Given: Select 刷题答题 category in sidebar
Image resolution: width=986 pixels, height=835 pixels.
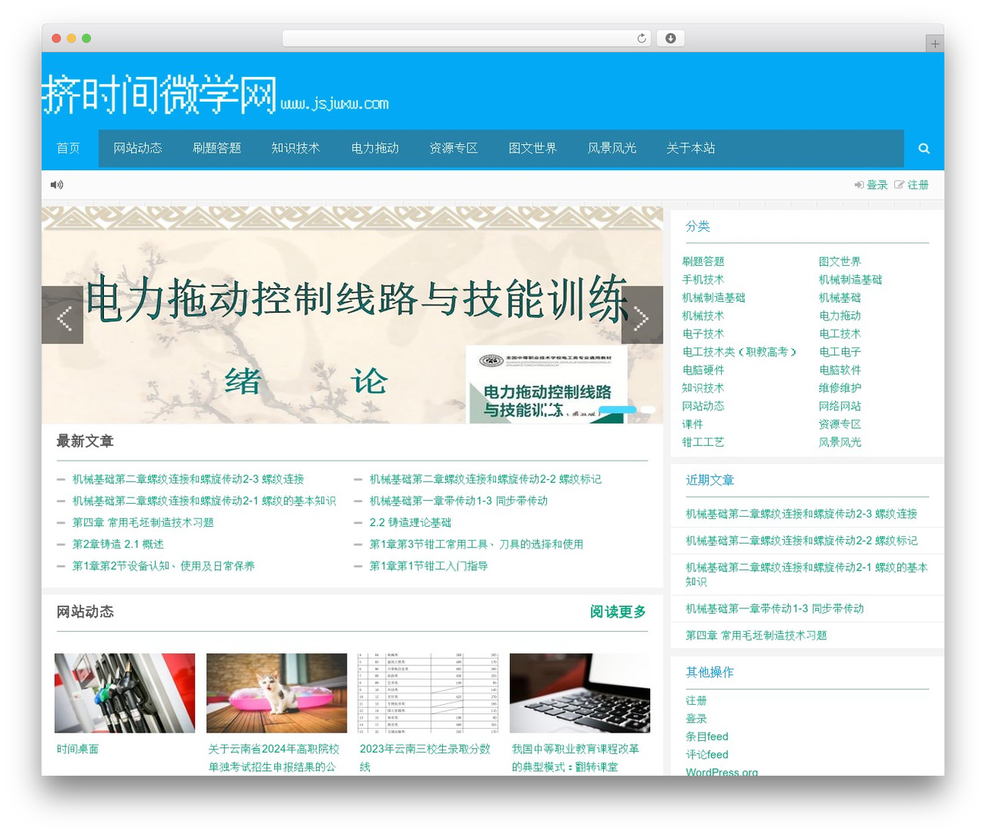Looking at the screenshot, I should (703, 261).
